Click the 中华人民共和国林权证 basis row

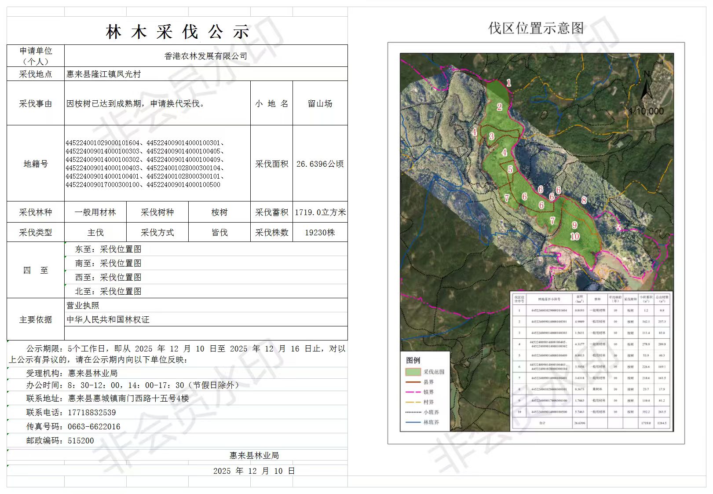point(108,319)
